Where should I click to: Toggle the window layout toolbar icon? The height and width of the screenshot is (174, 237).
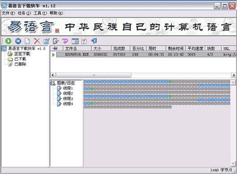click(75, 41)
